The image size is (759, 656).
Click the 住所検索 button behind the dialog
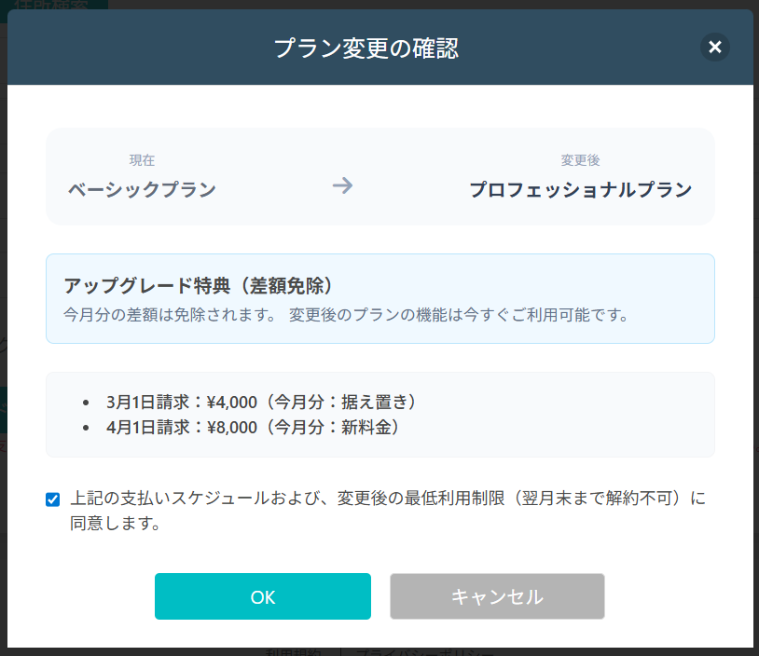tap(54, 4)
